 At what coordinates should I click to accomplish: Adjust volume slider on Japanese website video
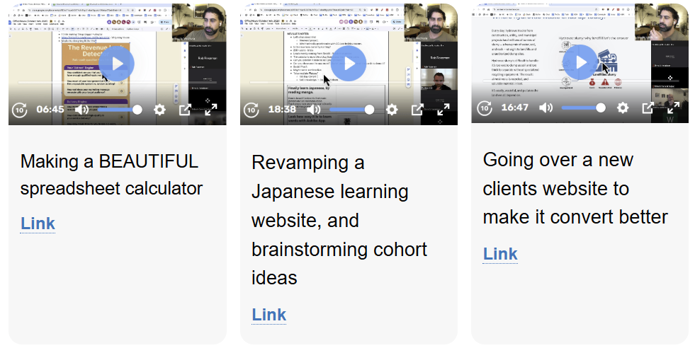pyautogui.click(x=351, y=110)
